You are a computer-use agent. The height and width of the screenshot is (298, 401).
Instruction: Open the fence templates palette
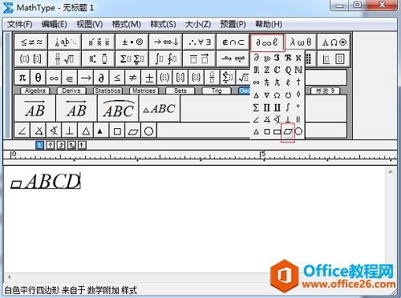click(x=31, y=58)
